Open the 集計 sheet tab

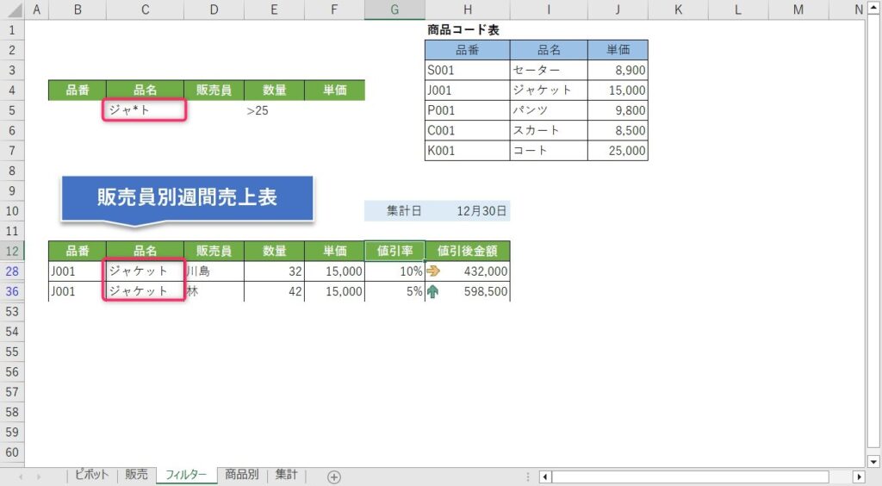tap(287, 475)
